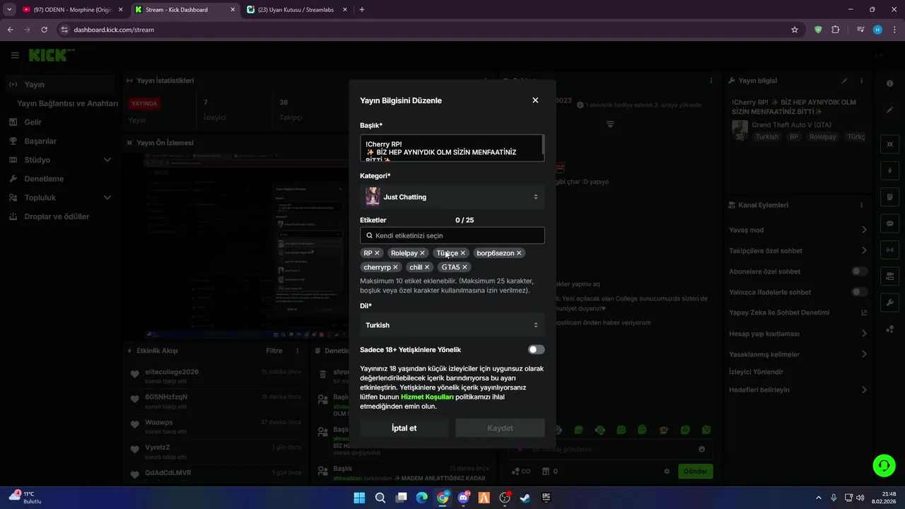This screenshot has height=509, width=905.
Task: Remove the chill tag
Action: [x=427, y=267]
